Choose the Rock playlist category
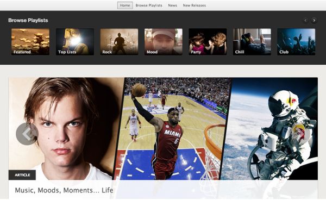Viewport: 326px width, 200px height. [x=119, y=42]
